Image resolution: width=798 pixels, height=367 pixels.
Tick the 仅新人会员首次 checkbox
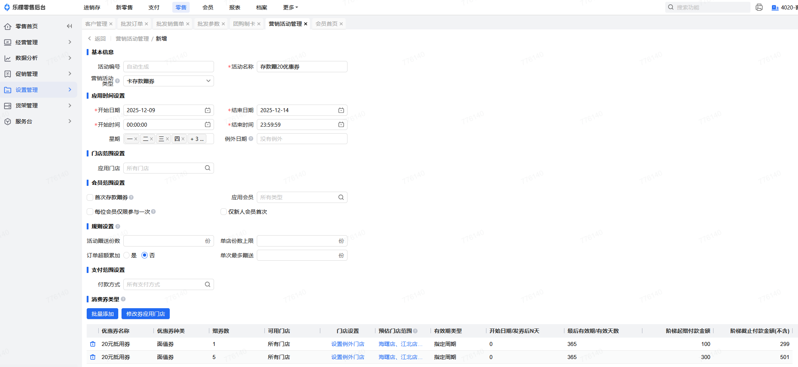point(223,212)
